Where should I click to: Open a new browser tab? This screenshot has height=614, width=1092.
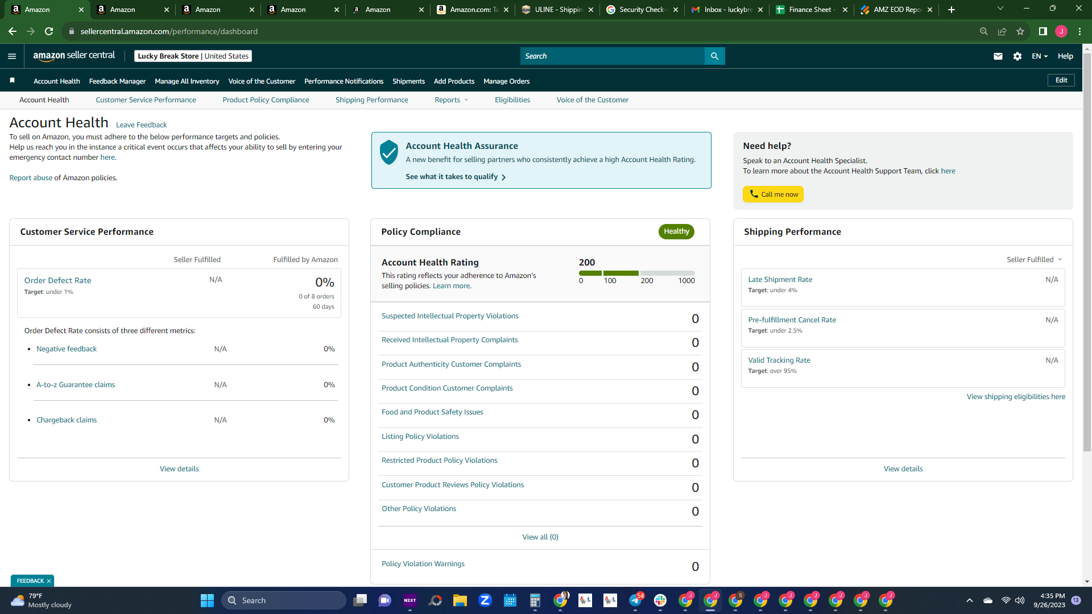952,10
